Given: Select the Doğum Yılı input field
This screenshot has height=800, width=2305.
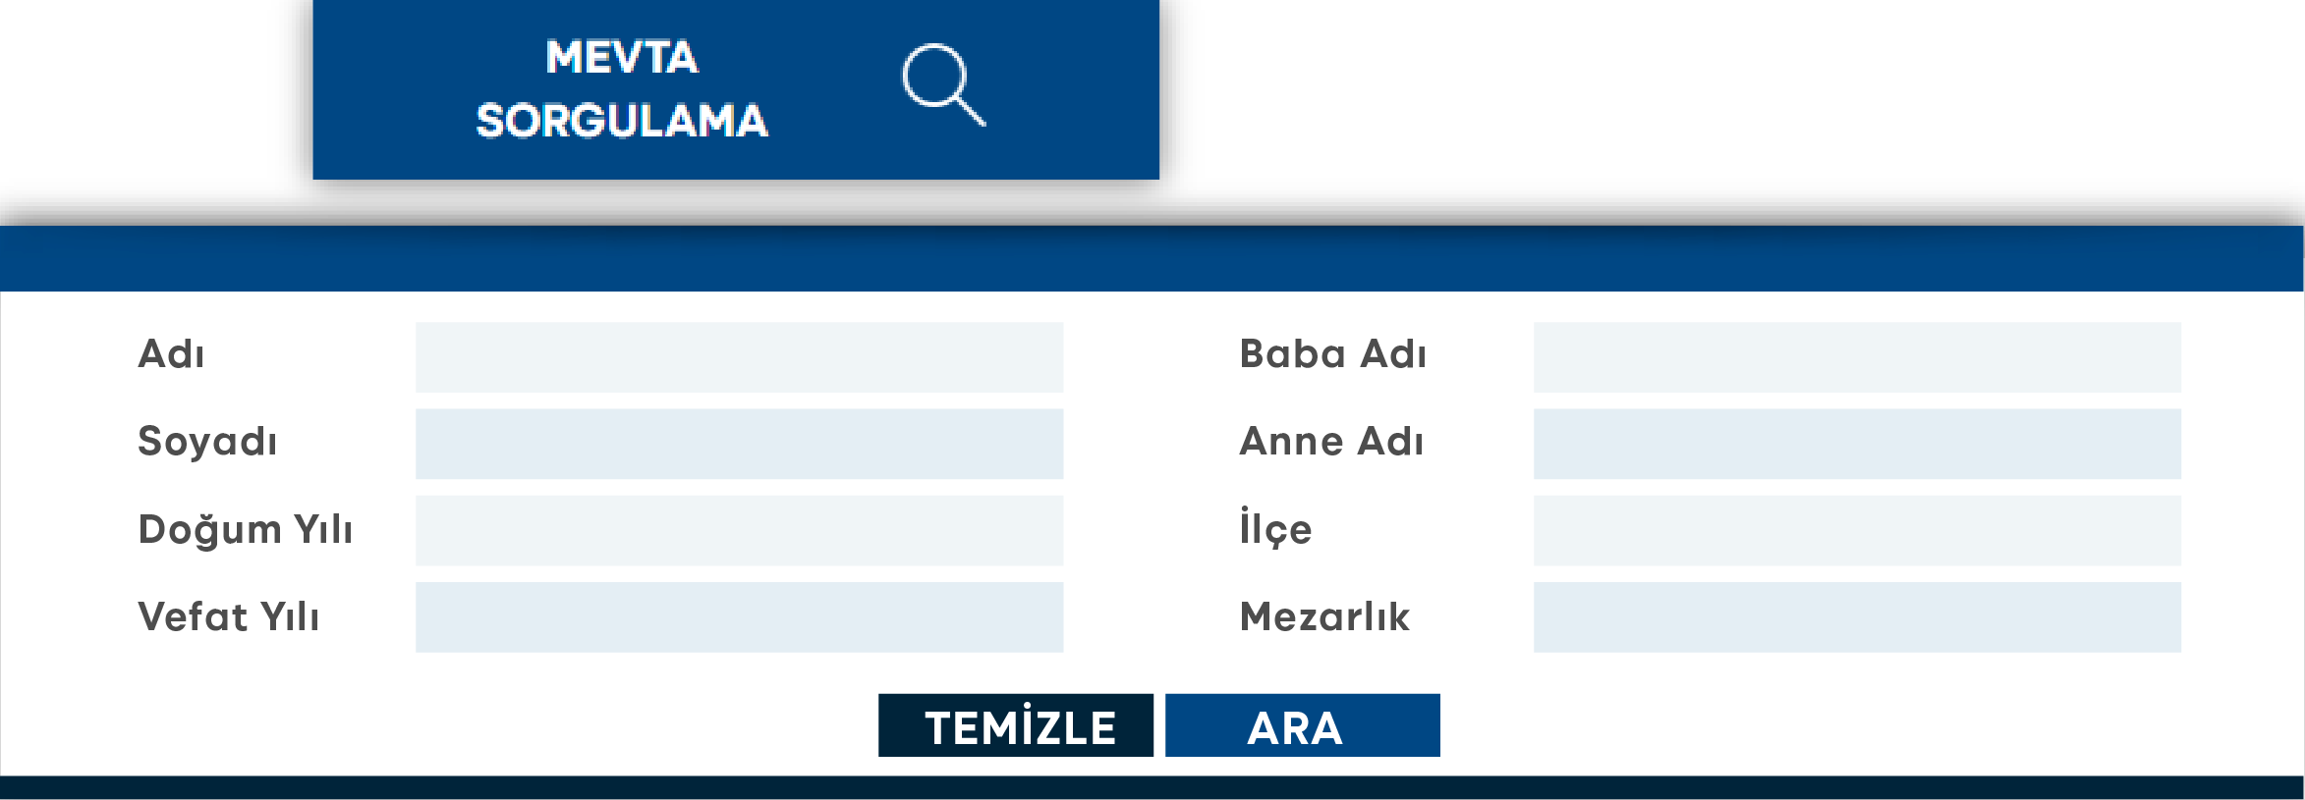Looking at the screenshot, I should point(739,530).
